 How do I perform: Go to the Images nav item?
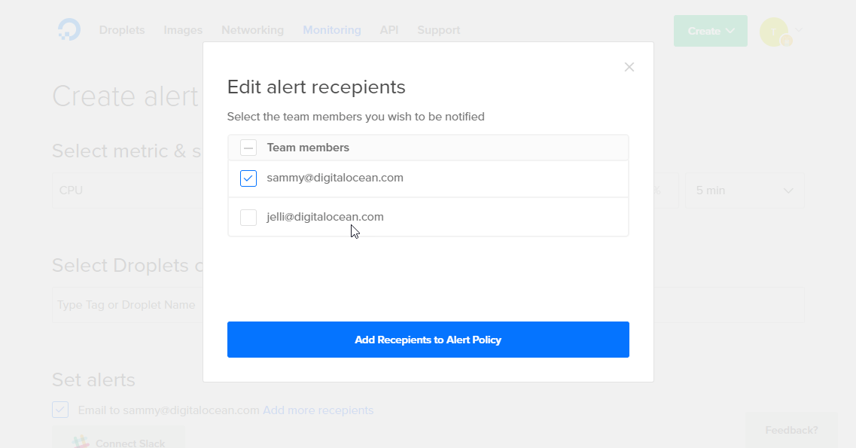coord(183,30)
